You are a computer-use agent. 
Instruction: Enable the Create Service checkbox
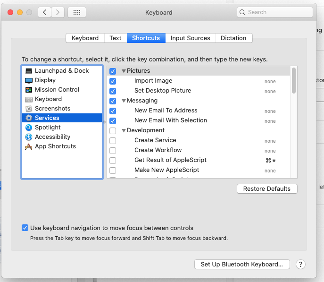pyautogui.click(x=113, y=141)
